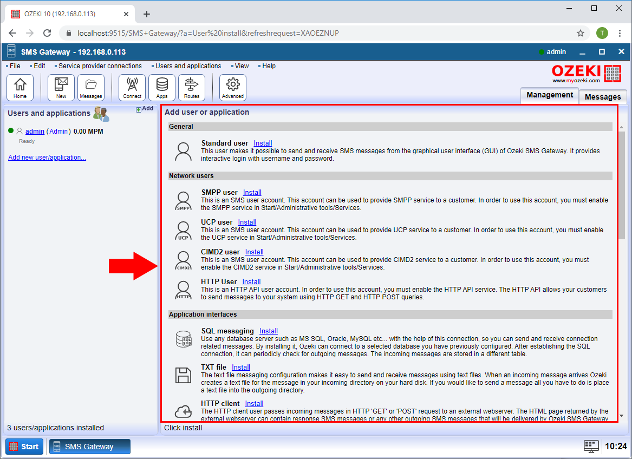Click the HTTP client cloud icon
Image resolution: width=632 pixels, height=459 pixels.
[x=184, y=411]
